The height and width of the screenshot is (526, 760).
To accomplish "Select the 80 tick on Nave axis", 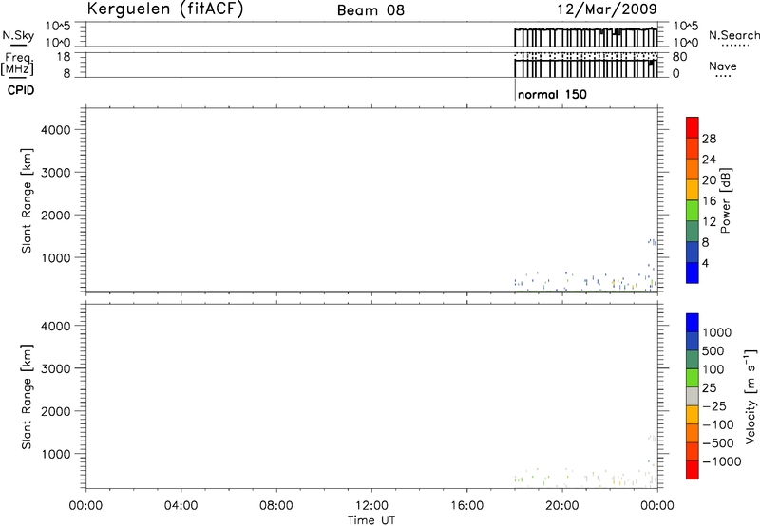I will (679, 57).
